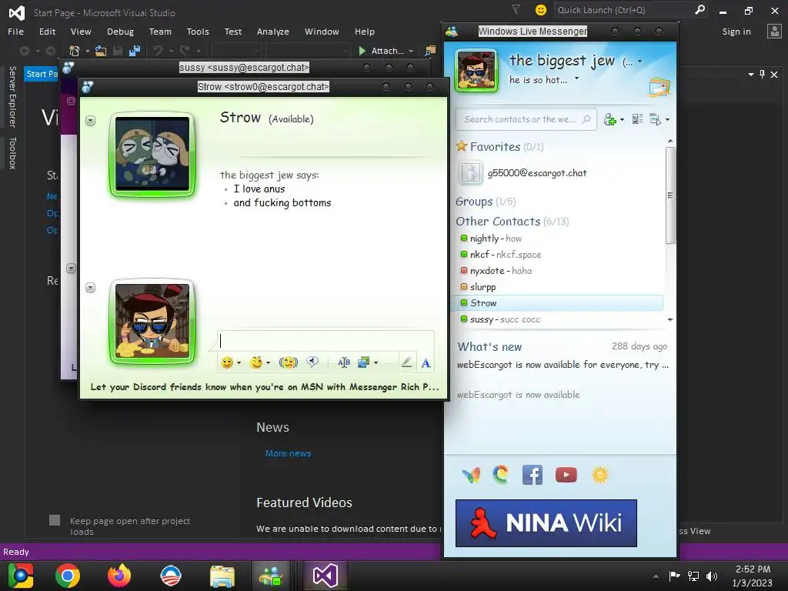Image resolution: width=788 pixels, height=591 pixels.
Task: Switch to handwriting pen input mode
Action: click(x=406, y=362)
